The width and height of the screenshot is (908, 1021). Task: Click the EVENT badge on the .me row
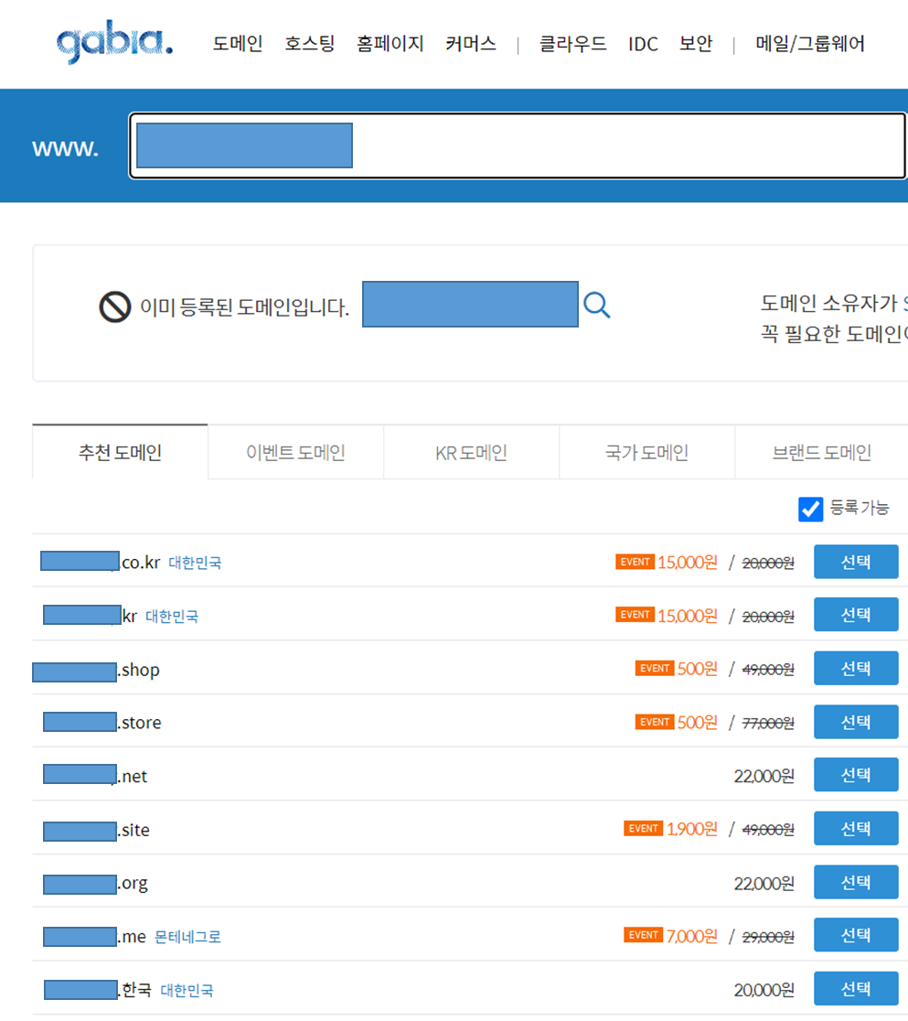pyautogui.click(x=644, y=935)
